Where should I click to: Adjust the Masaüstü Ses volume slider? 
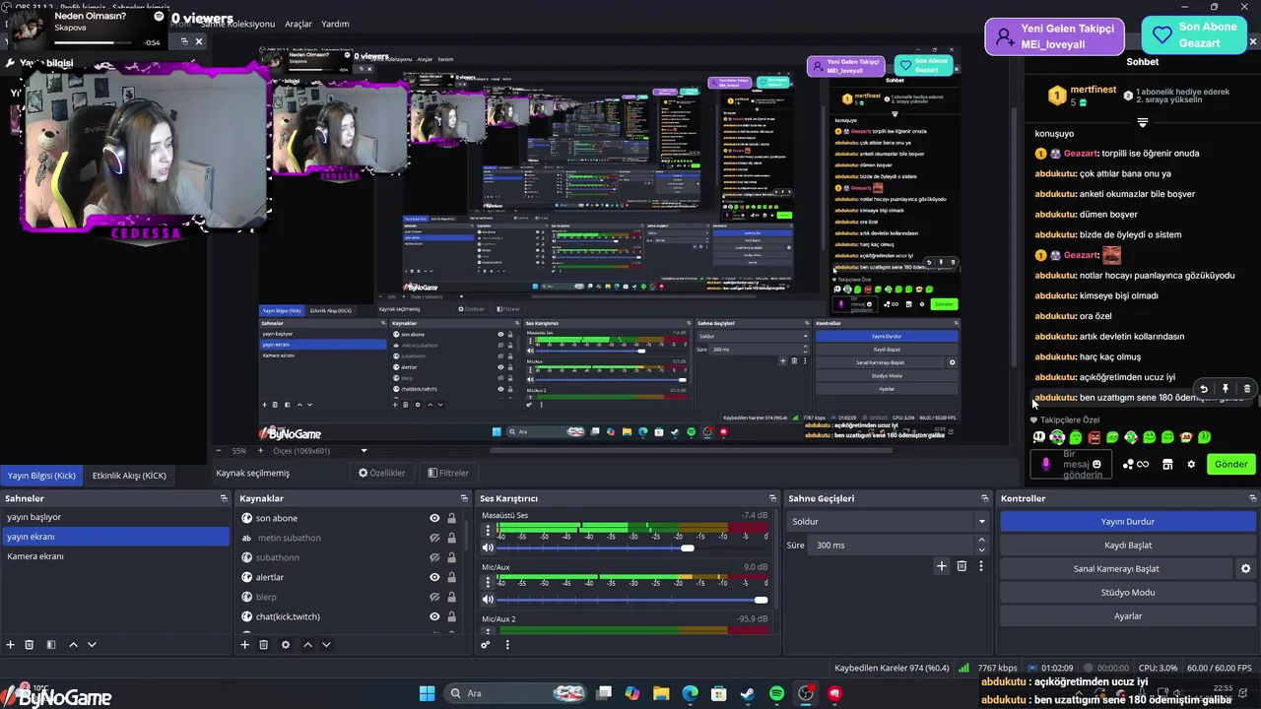tap(688, 548)
